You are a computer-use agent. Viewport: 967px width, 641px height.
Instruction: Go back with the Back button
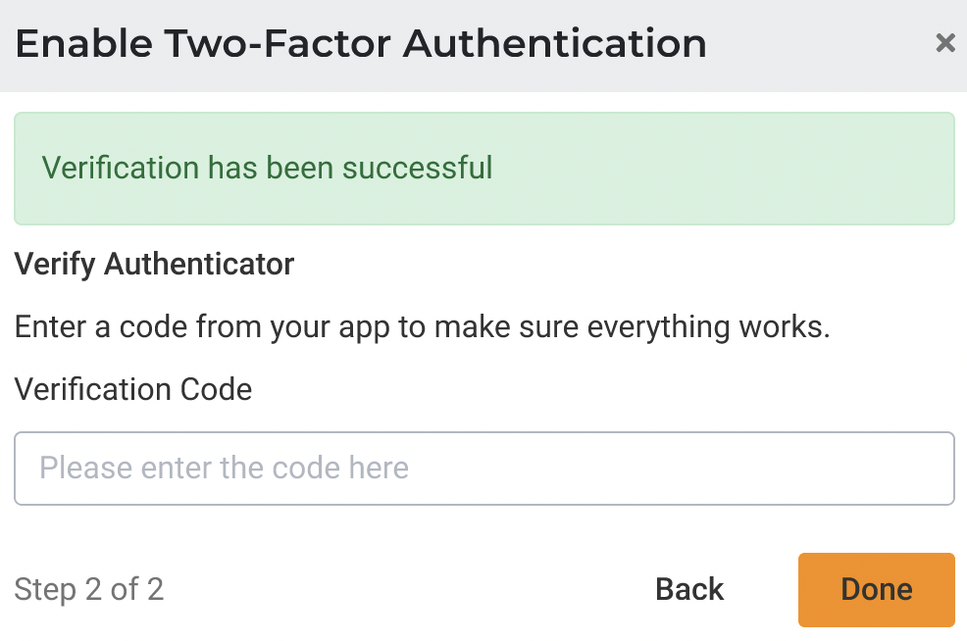689,589
